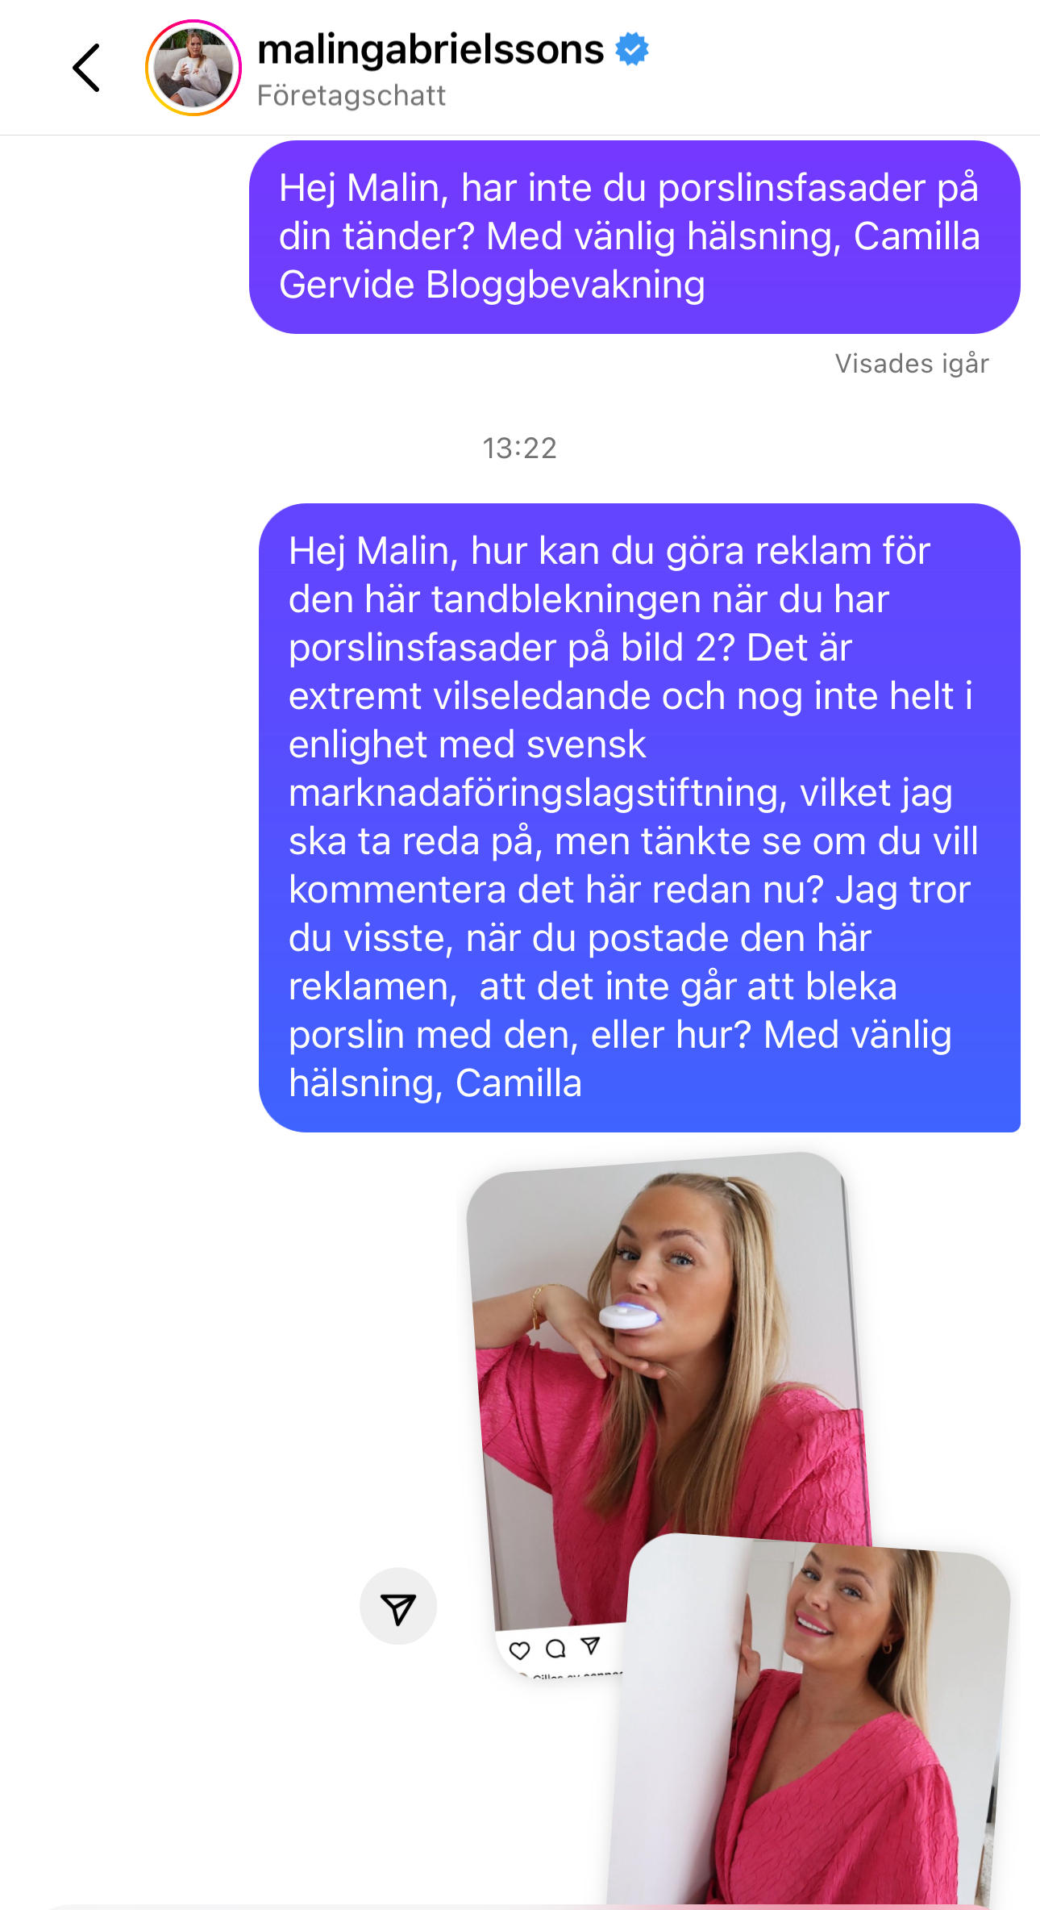
Task: Select the first message about porslinsfasader
Action: (634, 237)
